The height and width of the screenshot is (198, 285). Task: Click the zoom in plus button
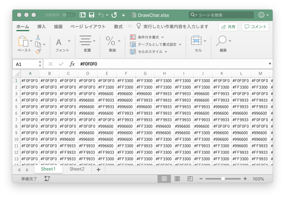pos(245,179)
